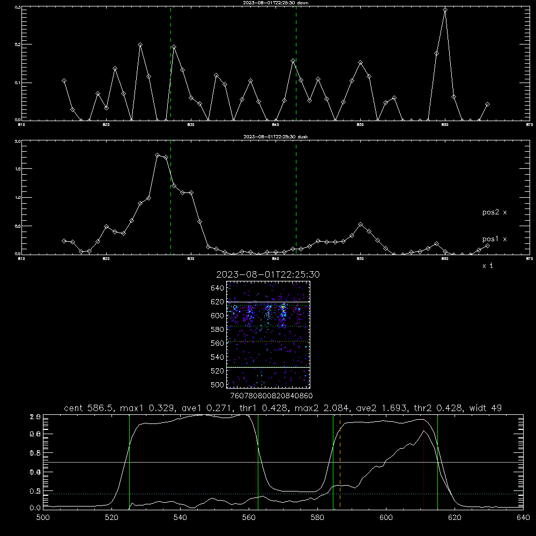Viewport: 536px width, 536px height.
Task: Click the dusk plot y-axis label 1.5
Action: pyautogui.click(x=18, y=169)
